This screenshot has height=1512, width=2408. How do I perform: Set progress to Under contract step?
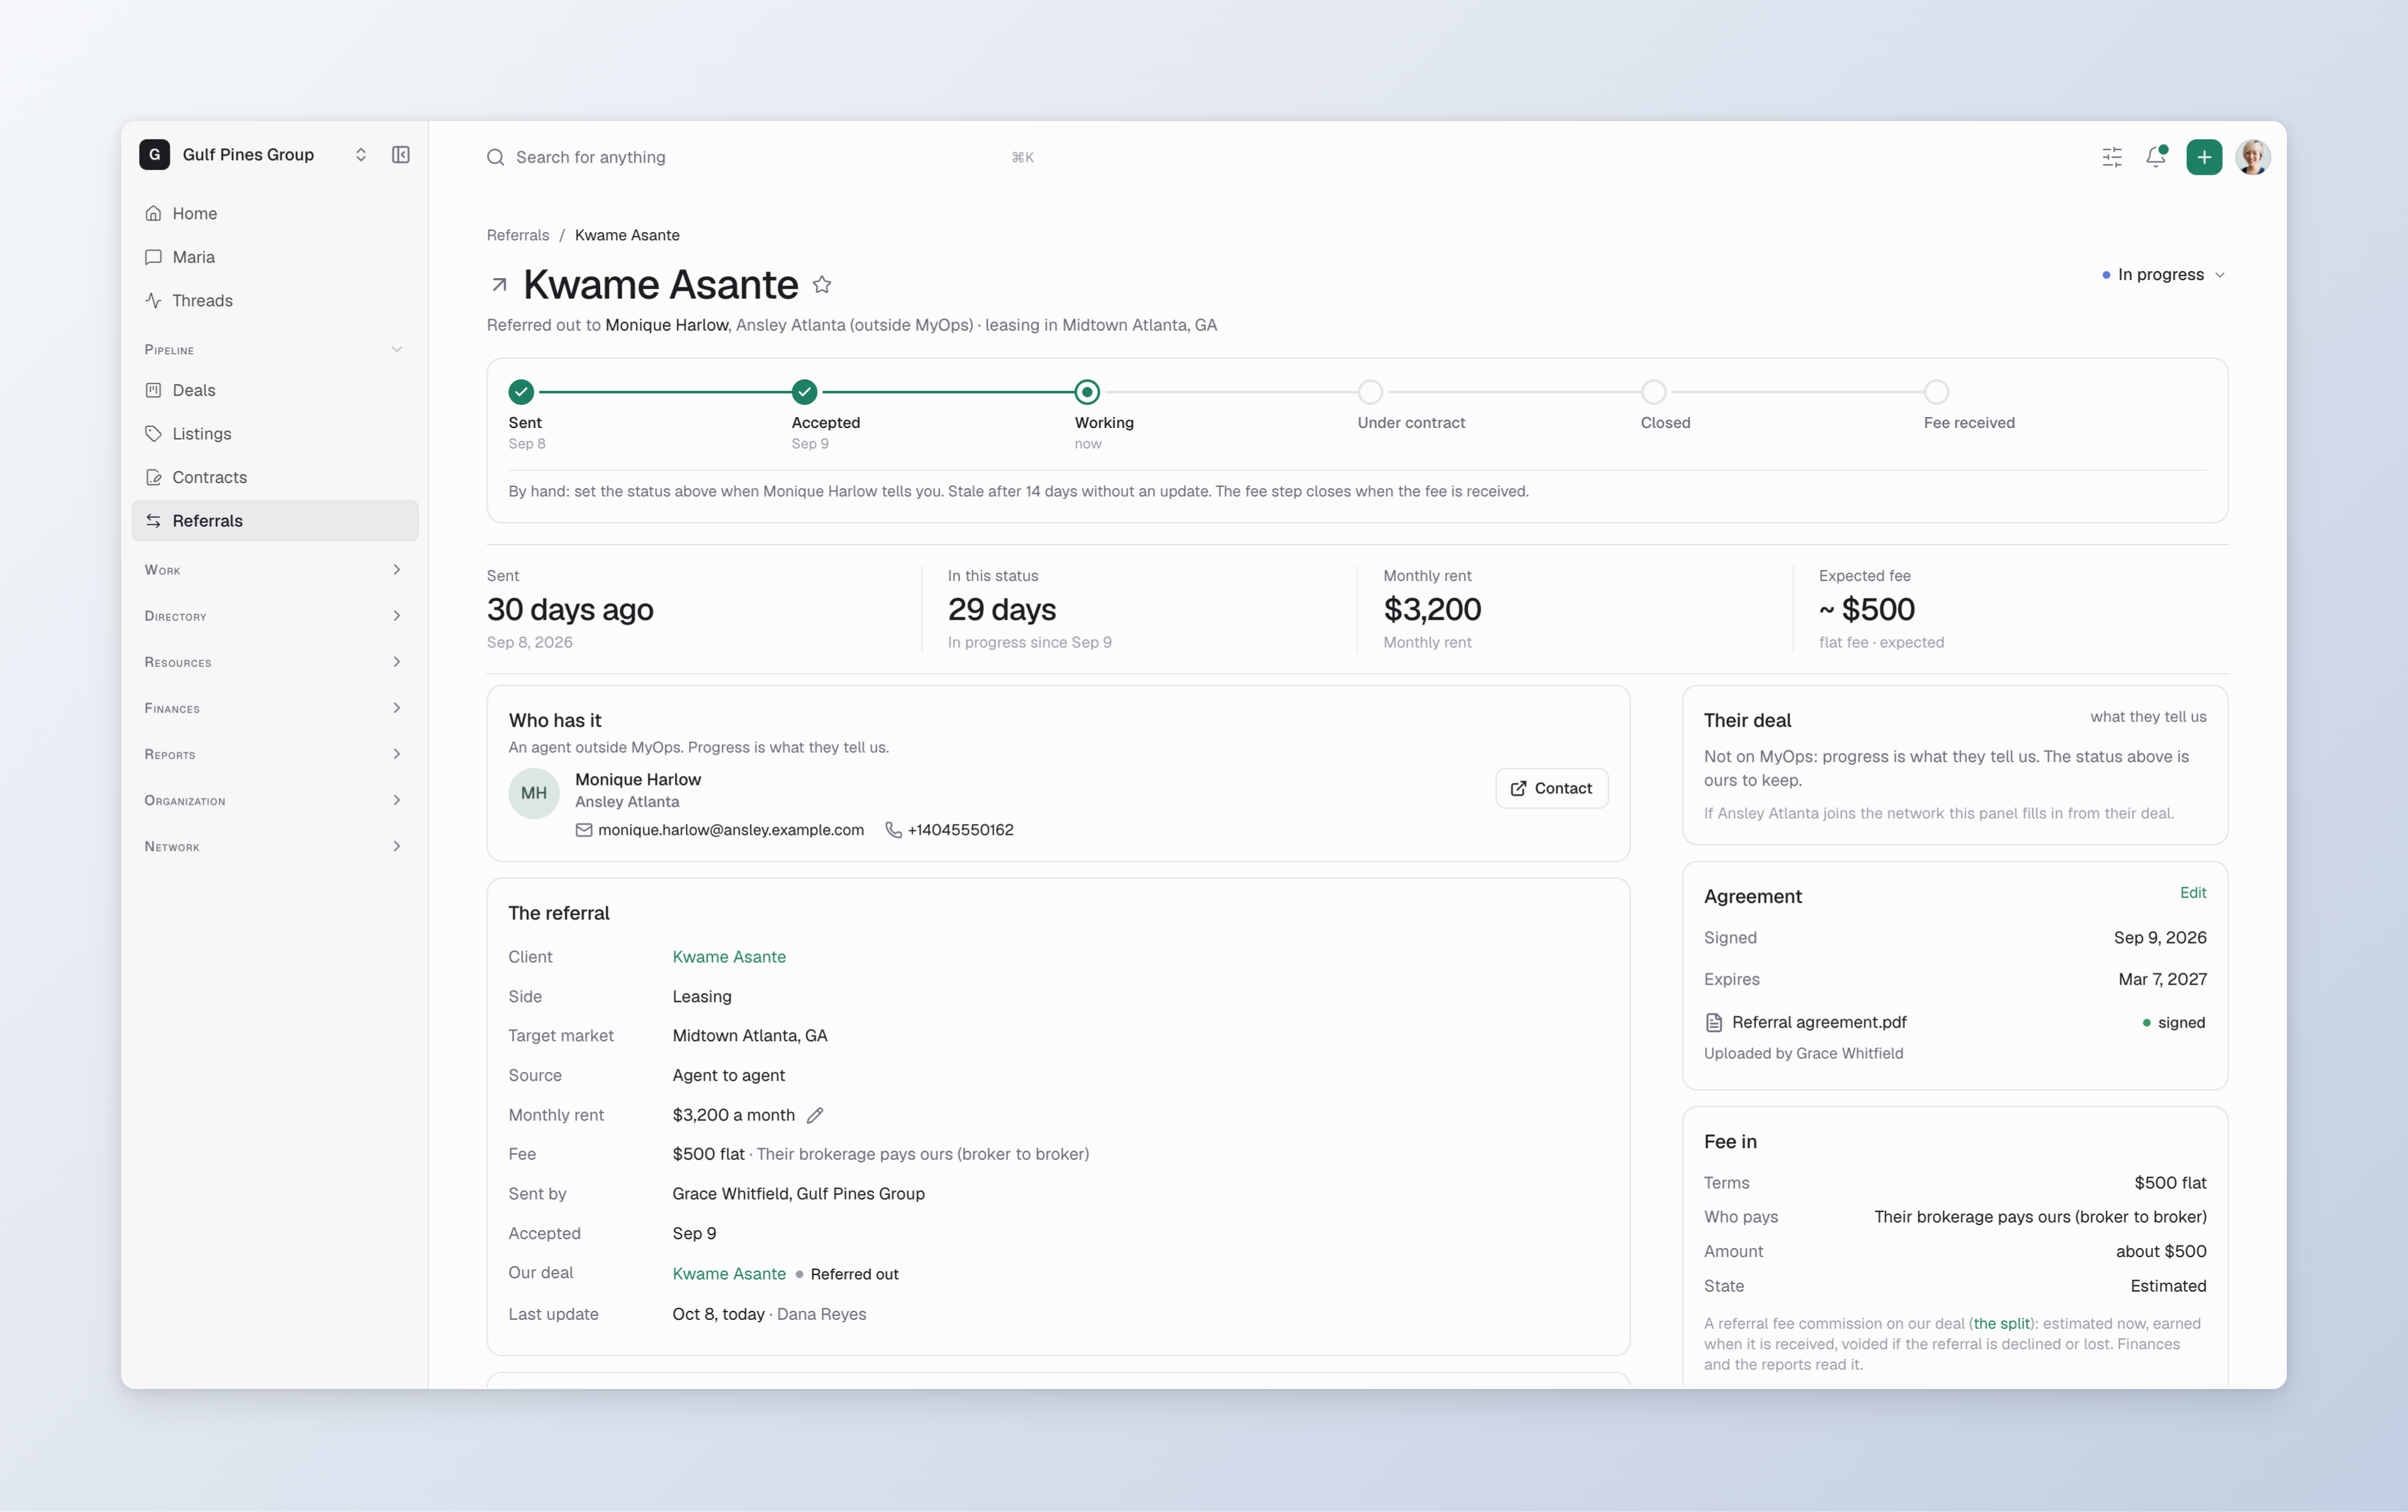pos(1370,391)
